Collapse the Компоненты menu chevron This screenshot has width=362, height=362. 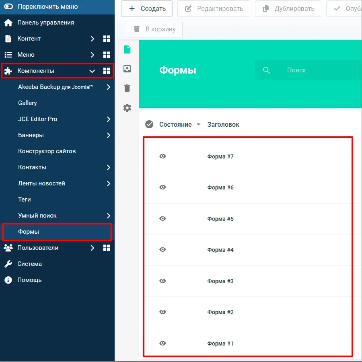click(92, 71)
